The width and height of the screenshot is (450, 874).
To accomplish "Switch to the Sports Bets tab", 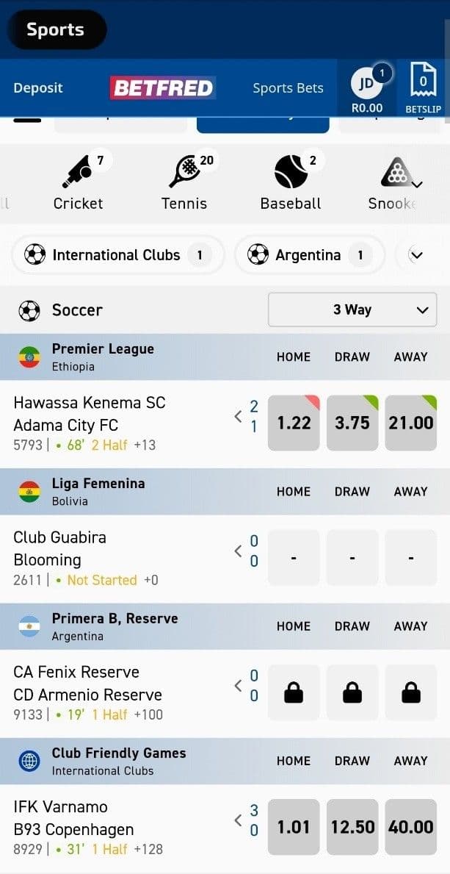I will coord(288,87).
